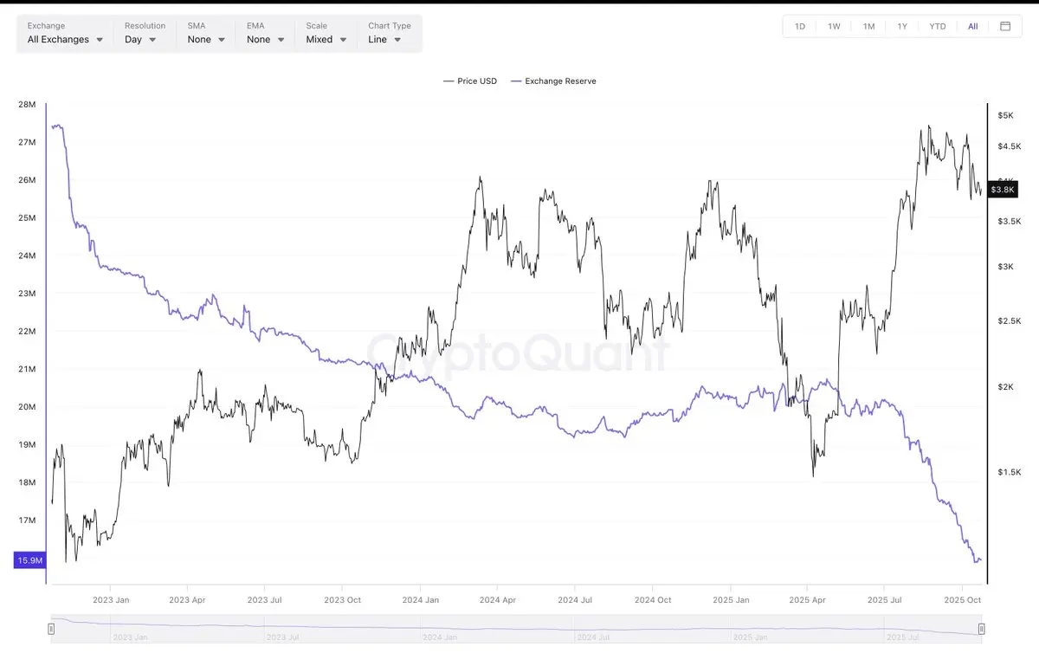Image resolution: width=1039 pixels, height=653 pixels.
Task: Toggle the Price USD legend series
Action: tap(470, 81)
